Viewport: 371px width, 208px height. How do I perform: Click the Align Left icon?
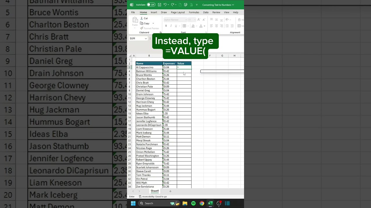coord(211,26)
